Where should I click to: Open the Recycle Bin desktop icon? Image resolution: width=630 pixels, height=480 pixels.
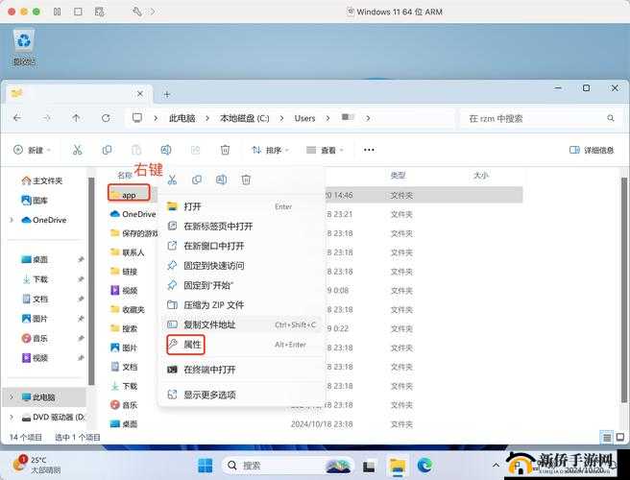coord(24,47)
